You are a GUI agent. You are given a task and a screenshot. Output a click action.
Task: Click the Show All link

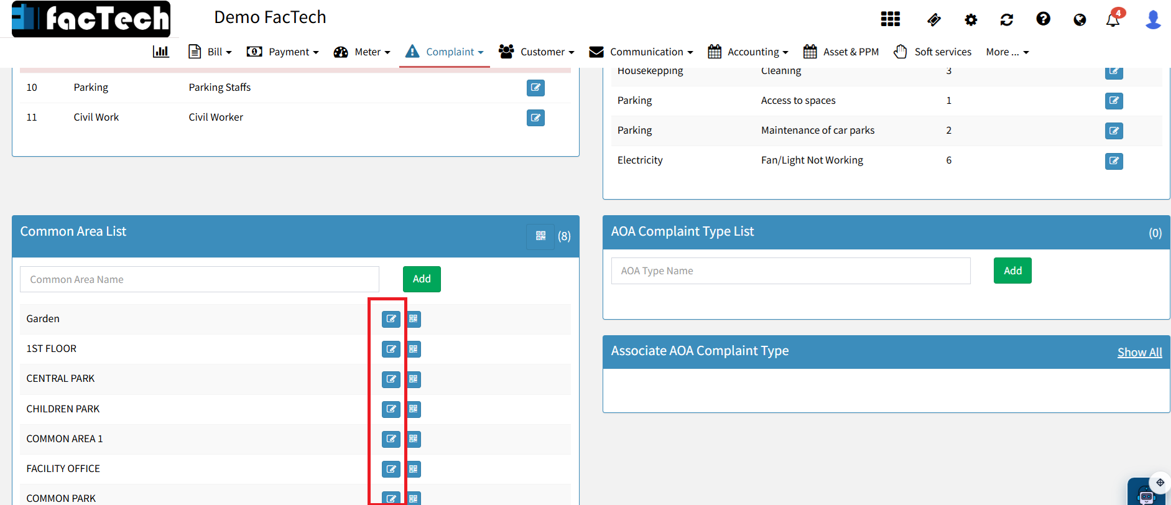coord(1139,352)
